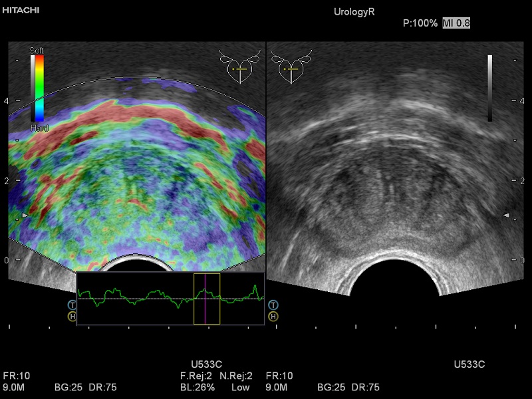This screenshot has width=532, height=399.
Task: Click the grayscale bar on B-mode image
Action: pyautogui.click(x=489, y=88)
